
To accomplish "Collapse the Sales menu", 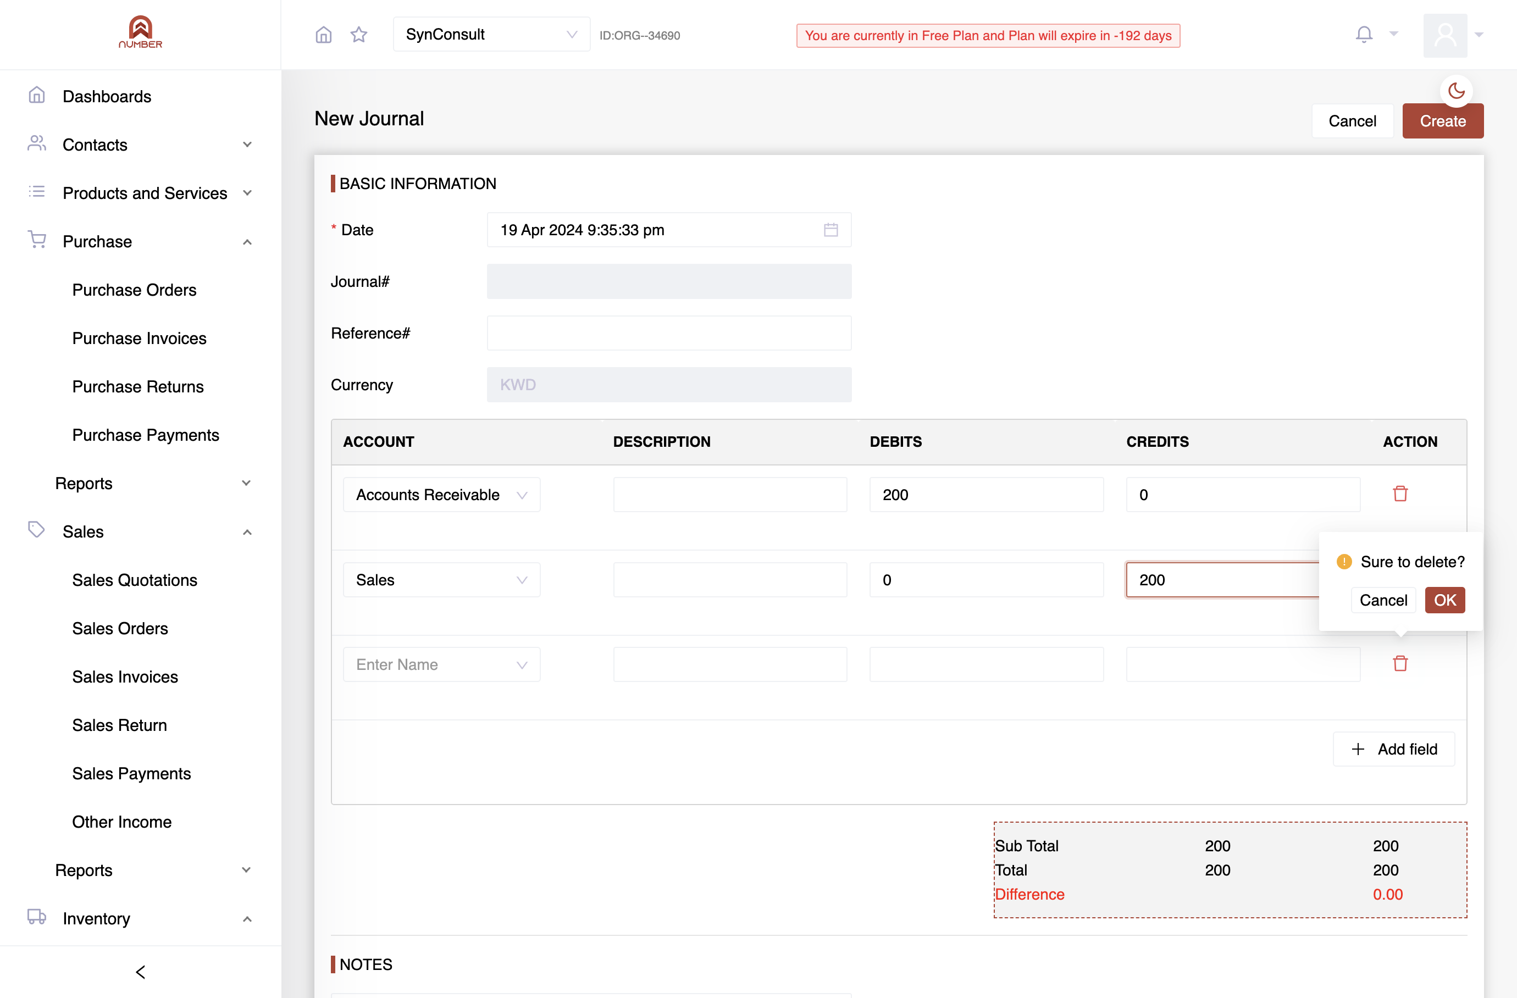I will click(x=140, y=531).
